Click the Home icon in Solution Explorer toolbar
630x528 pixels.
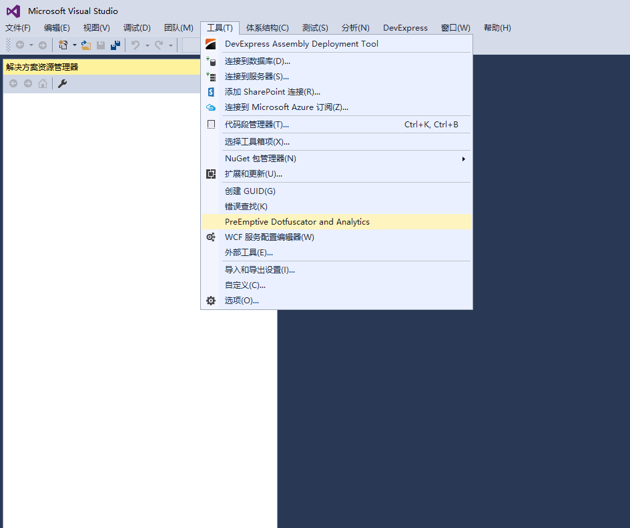coord(43,83)
